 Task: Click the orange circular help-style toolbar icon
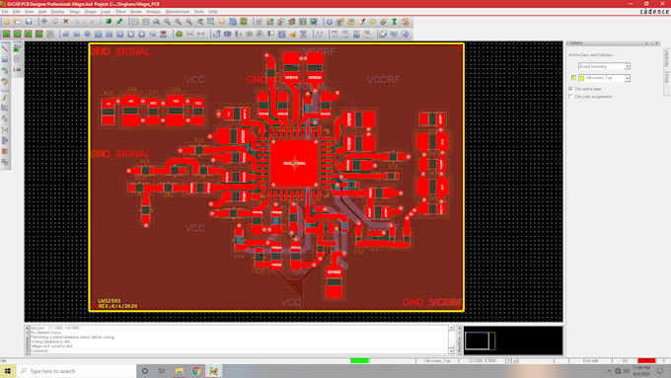(222, 22)
